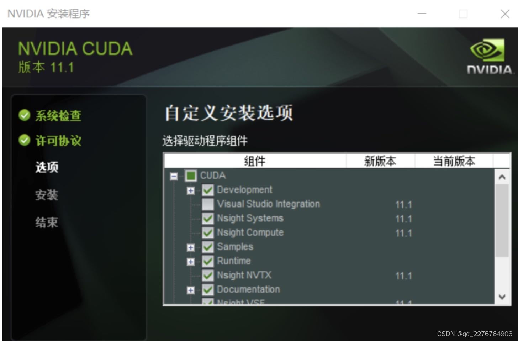Click the 11.1 version for Visual Studio Integration
The width and height of the screenshot is (518, 341).
point(403,205)
